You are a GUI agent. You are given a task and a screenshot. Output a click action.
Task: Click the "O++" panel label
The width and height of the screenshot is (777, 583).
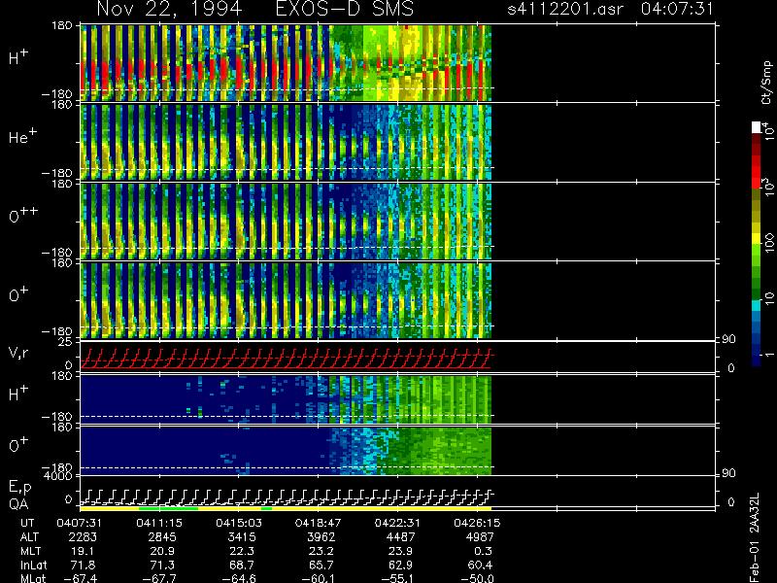coord(23,215)
